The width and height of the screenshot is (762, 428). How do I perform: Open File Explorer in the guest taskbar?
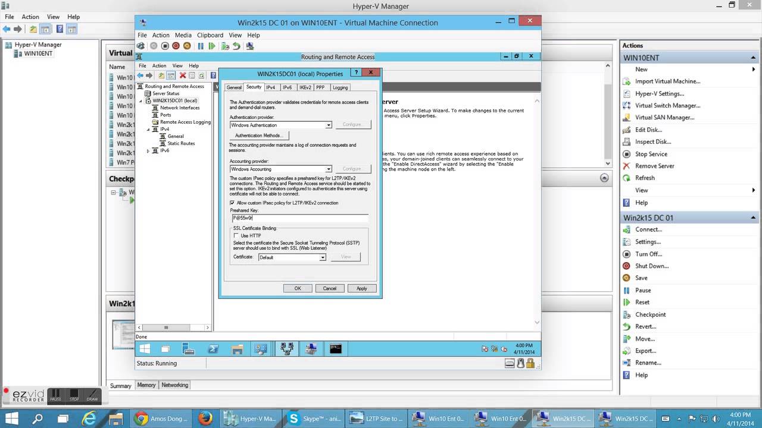(x=237, y=349)
